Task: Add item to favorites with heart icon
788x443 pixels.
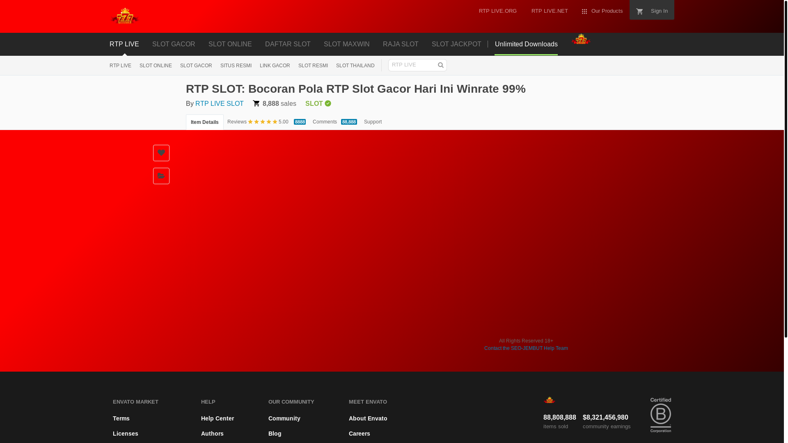Action: tap(161, 153)
